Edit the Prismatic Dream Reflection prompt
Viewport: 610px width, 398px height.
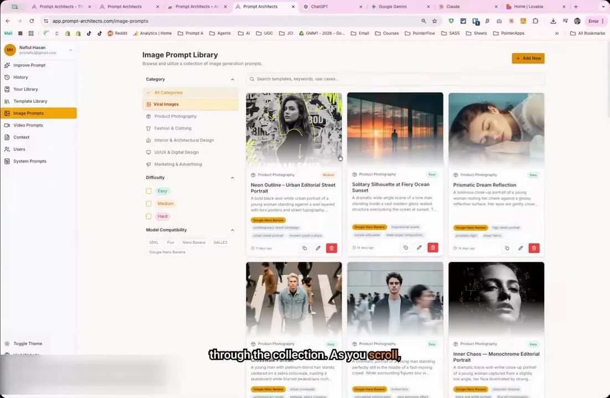click(x=520, y=248)
